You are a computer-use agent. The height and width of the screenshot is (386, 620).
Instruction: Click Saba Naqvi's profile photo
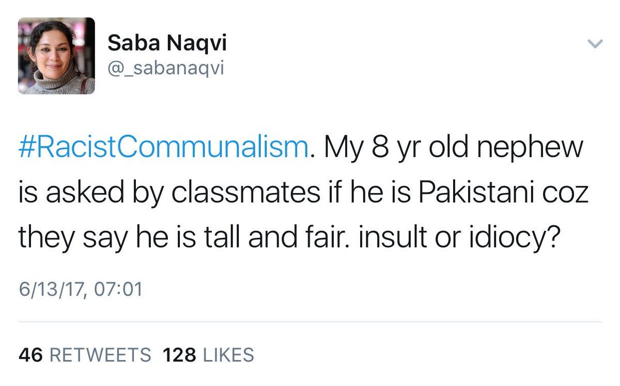pos(56,56)
